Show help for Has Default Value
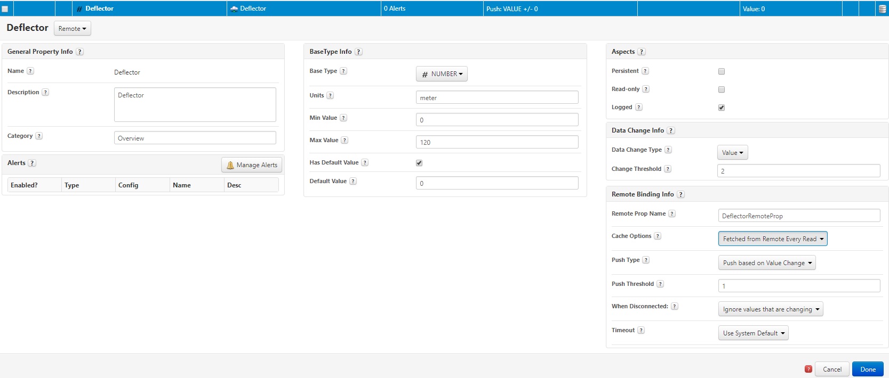Image resolution: width=889 pixels, height=378 pixels. click(x=365, y=162)
